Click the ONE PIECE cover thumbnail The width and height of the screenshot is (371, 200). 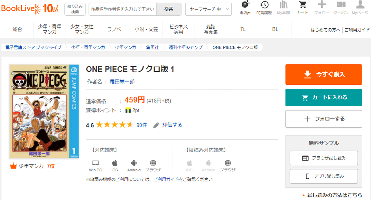click(x=43, y=111)
